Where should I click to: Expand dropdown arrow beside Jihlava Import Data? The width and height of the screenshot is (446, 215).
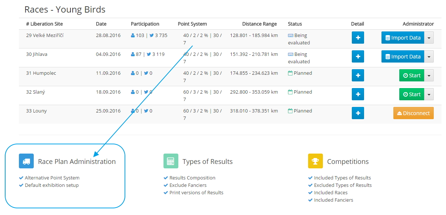(429, 57)
